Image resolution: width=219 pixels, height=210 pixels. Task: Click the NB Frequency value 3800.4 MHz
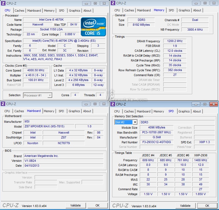195,30
